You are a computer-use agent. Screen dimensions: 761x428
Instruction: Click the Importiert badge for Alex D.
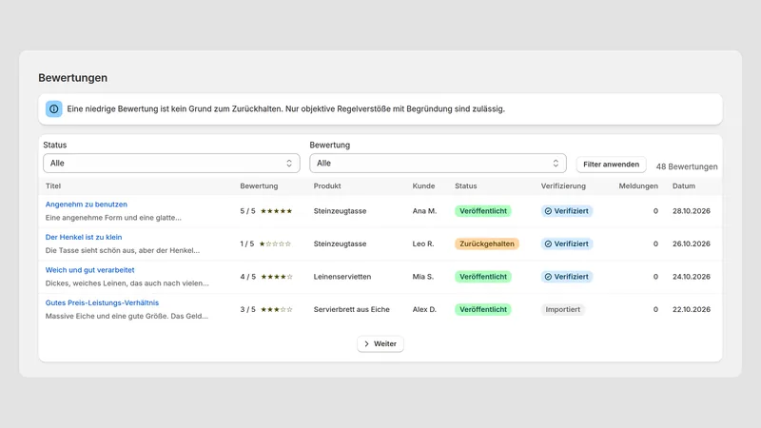(x=562, y=310)
